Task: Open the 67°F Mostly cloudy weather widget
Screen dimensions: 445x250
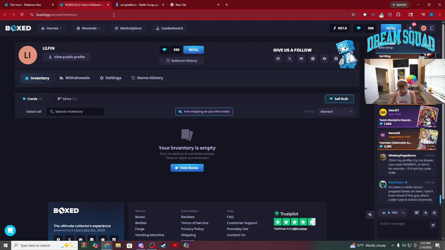Action: pyautogui.click(x=368, y=245)
